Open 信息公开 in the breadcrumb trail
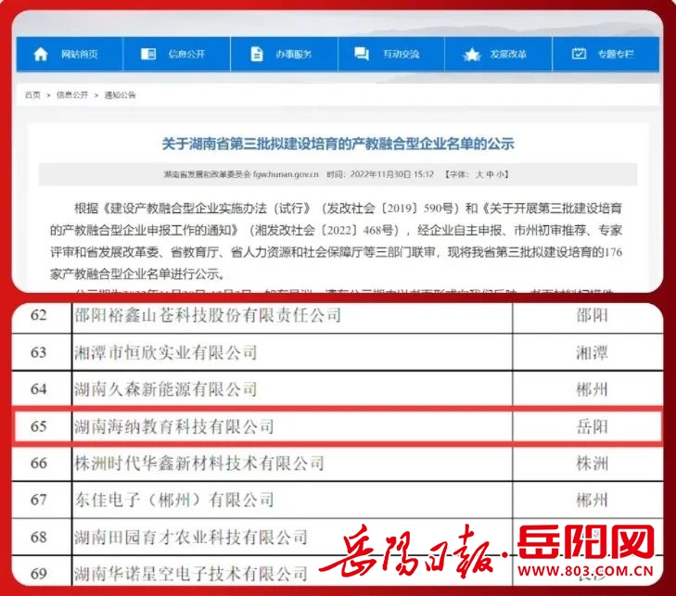The height and width of the screenshot is (596, 676). (x=72, y=95)
